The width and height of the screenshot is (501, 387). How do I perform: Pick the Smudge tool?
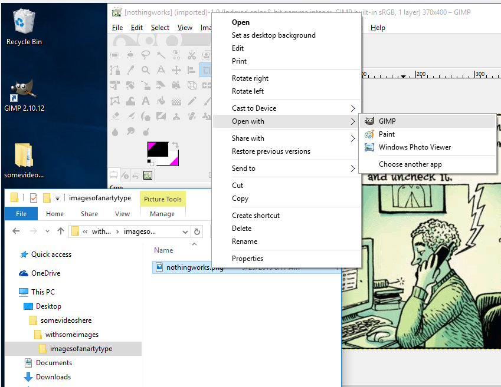tap(130, 132)
